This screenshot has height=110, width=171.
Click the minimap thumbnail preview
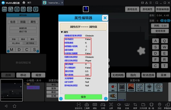(x=12, y=90)
